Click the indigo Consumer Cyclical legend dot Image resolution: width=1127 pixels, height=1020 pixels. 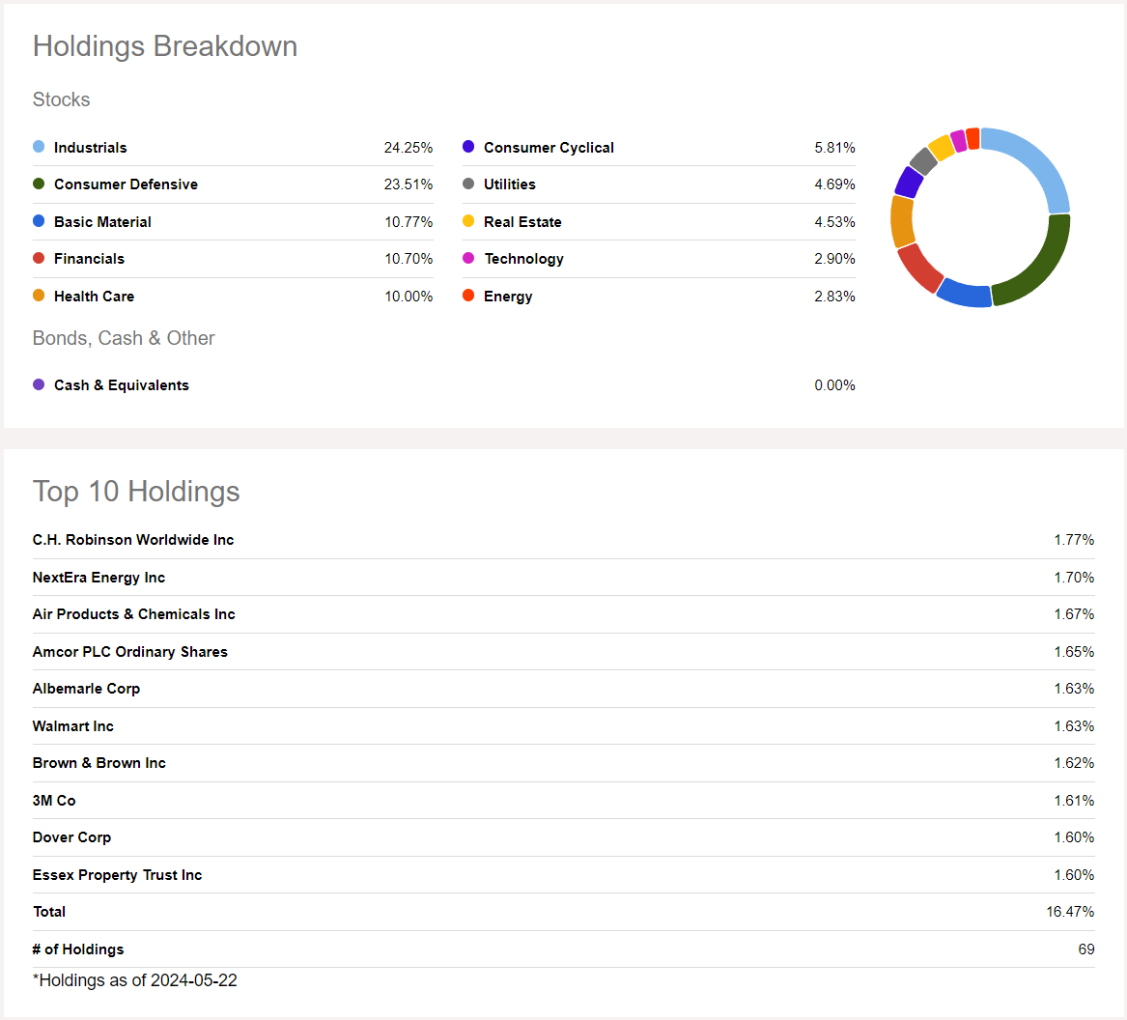[x=468, y=147]
